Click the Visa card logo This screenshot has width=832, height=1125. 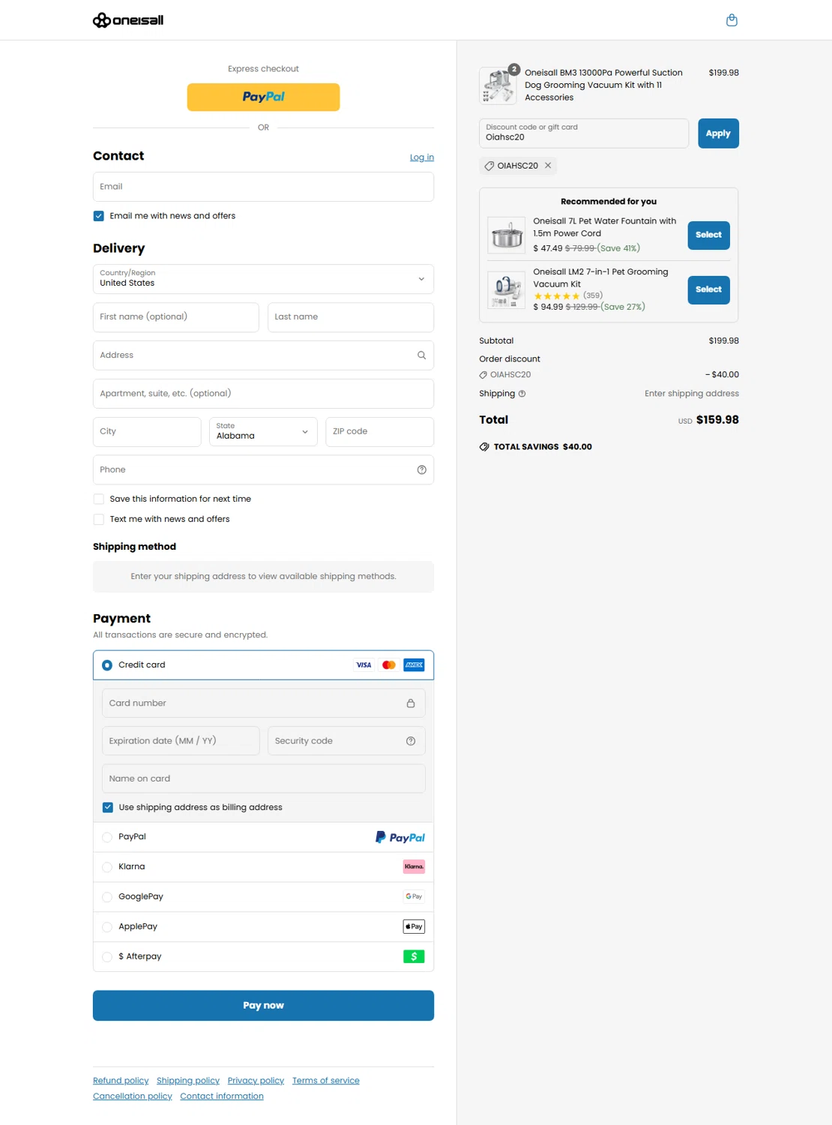364,665
